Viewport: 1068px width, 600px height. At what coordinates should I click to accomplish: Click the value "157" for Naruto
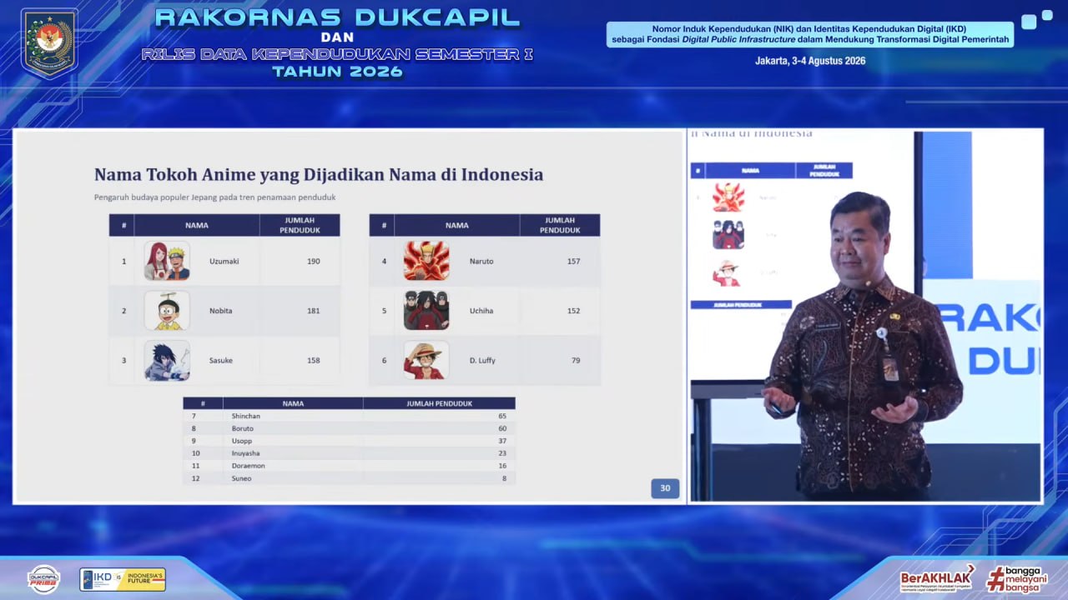click(573, 261)
